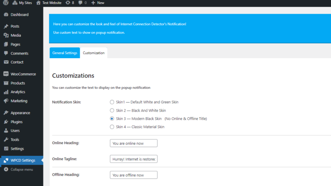Open the Customization tab
The image size is (331, 186).
coord(94,53)
